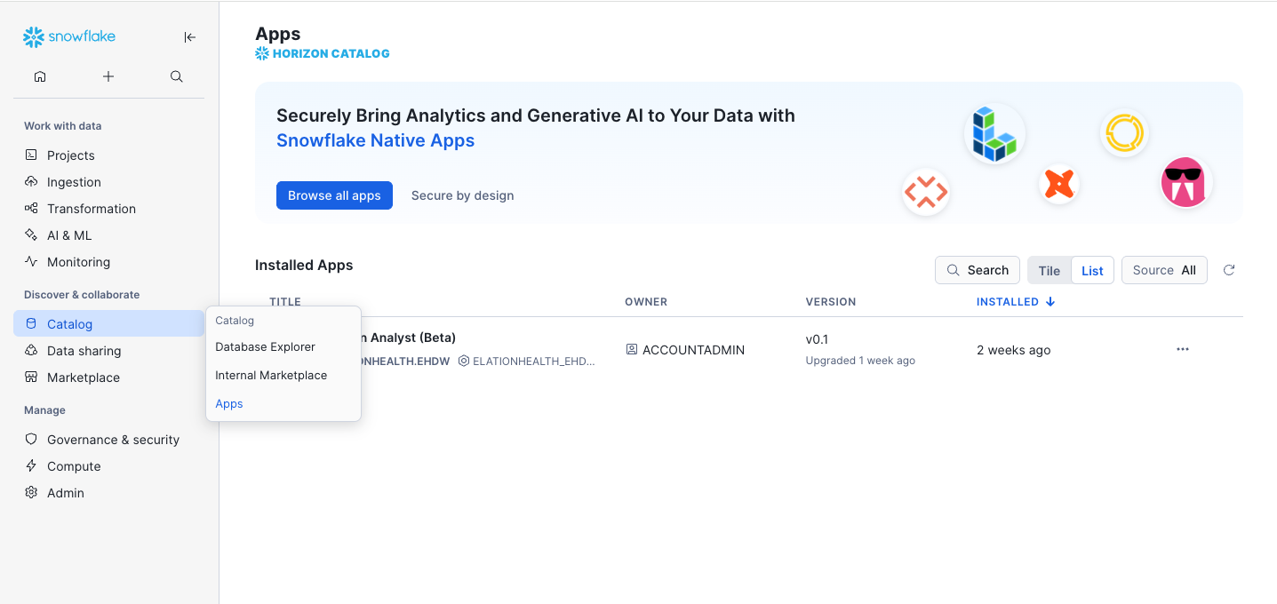Click the Compute lightning icon
The width and height of the screenshot is (1277, 604).
coord(31,465)
